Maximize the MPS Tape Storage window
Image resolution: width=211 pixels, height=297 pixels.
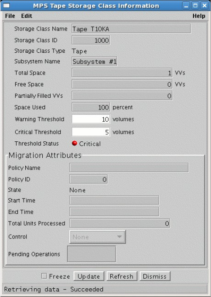195,6
